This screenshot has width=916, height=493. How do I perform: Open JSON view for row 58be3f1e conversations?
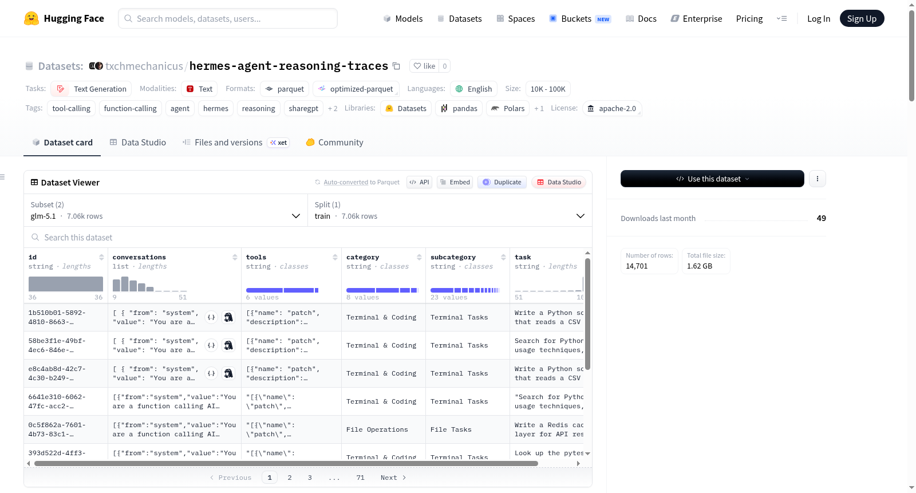point(211,345)
